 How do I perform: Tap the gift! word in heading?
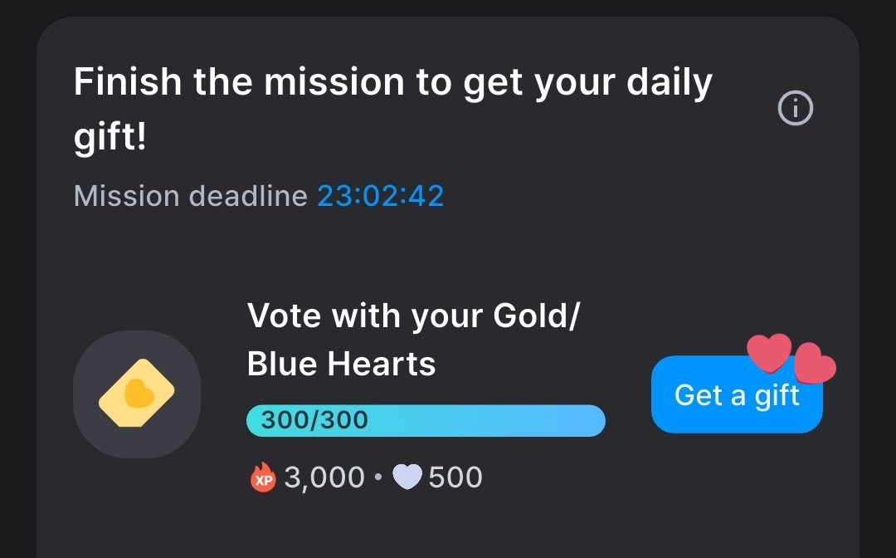(110, 137)
